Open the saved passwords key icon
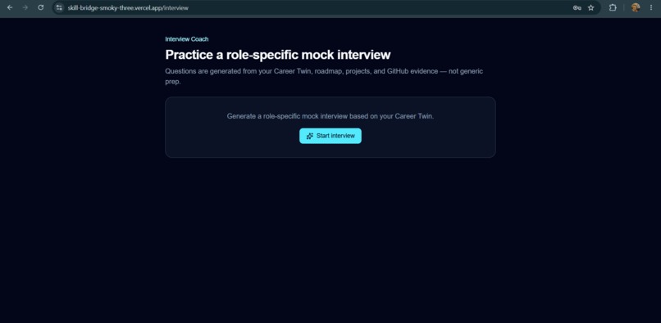Screen dimensions: 661x323 tap(577, 7)
